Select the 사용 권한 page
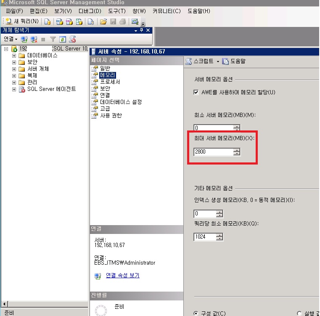Image resolution: width=320 pixels, height=316 pixels. click(x=111, y=115)
